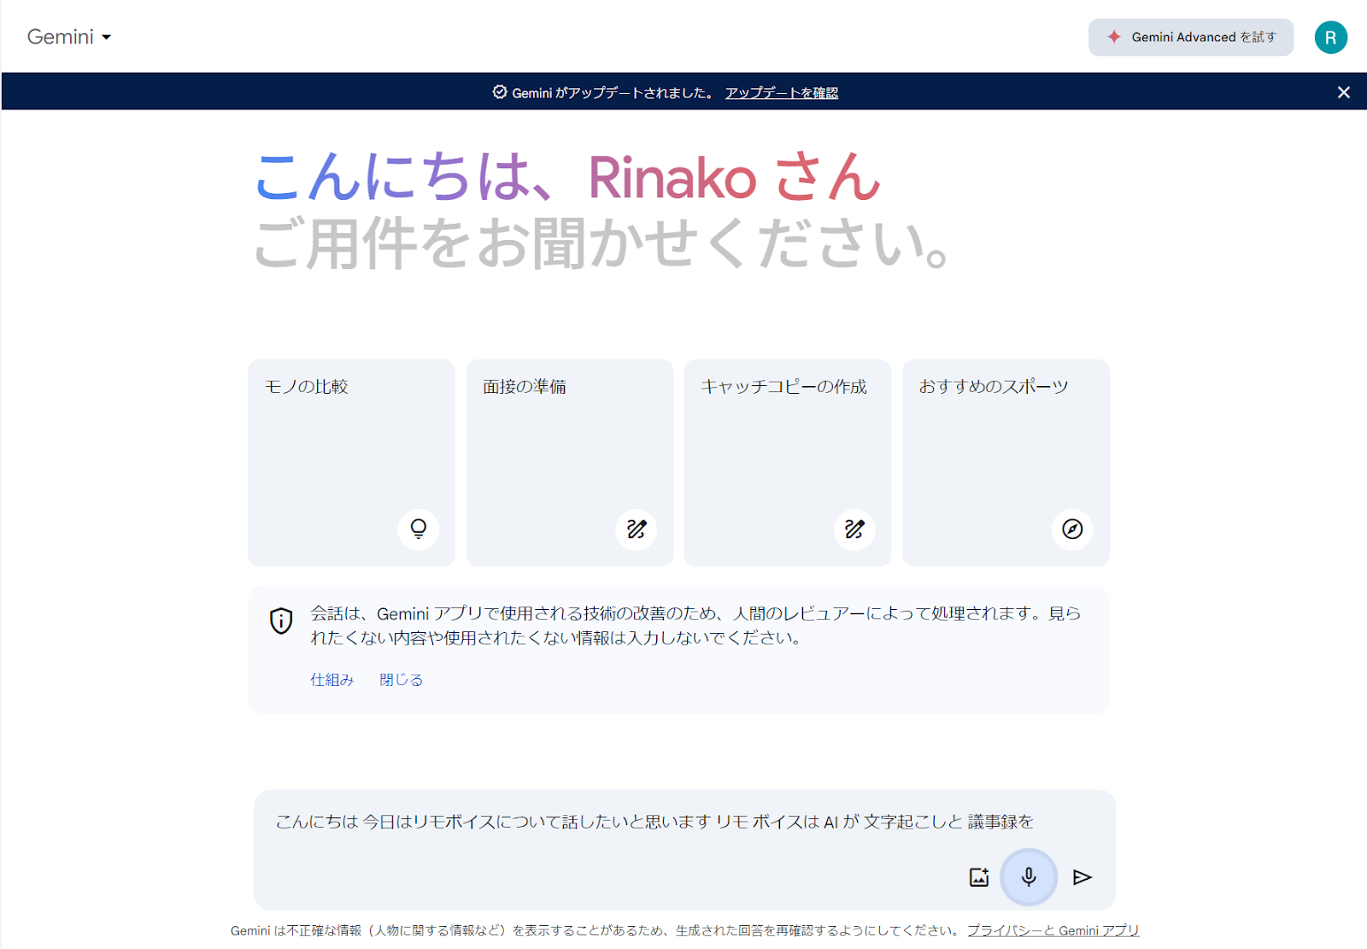Activate the microphone icon for voice input
1367x949 pixels.
[x=1029, y=876]
